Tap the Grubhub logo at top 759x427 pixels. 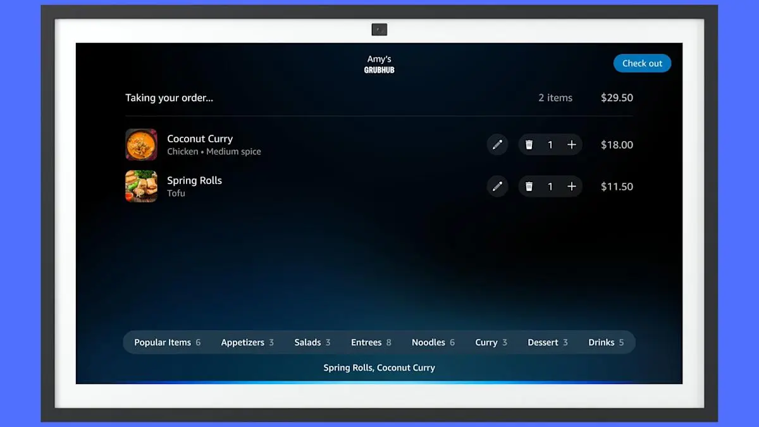pyautogui.click(x=379, y=70)
